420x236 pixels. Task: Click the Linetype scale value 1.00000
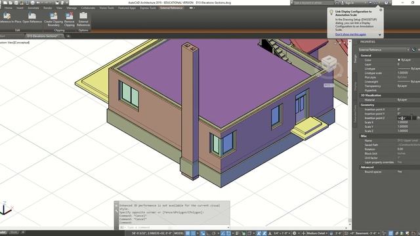[x=402, y=73]
